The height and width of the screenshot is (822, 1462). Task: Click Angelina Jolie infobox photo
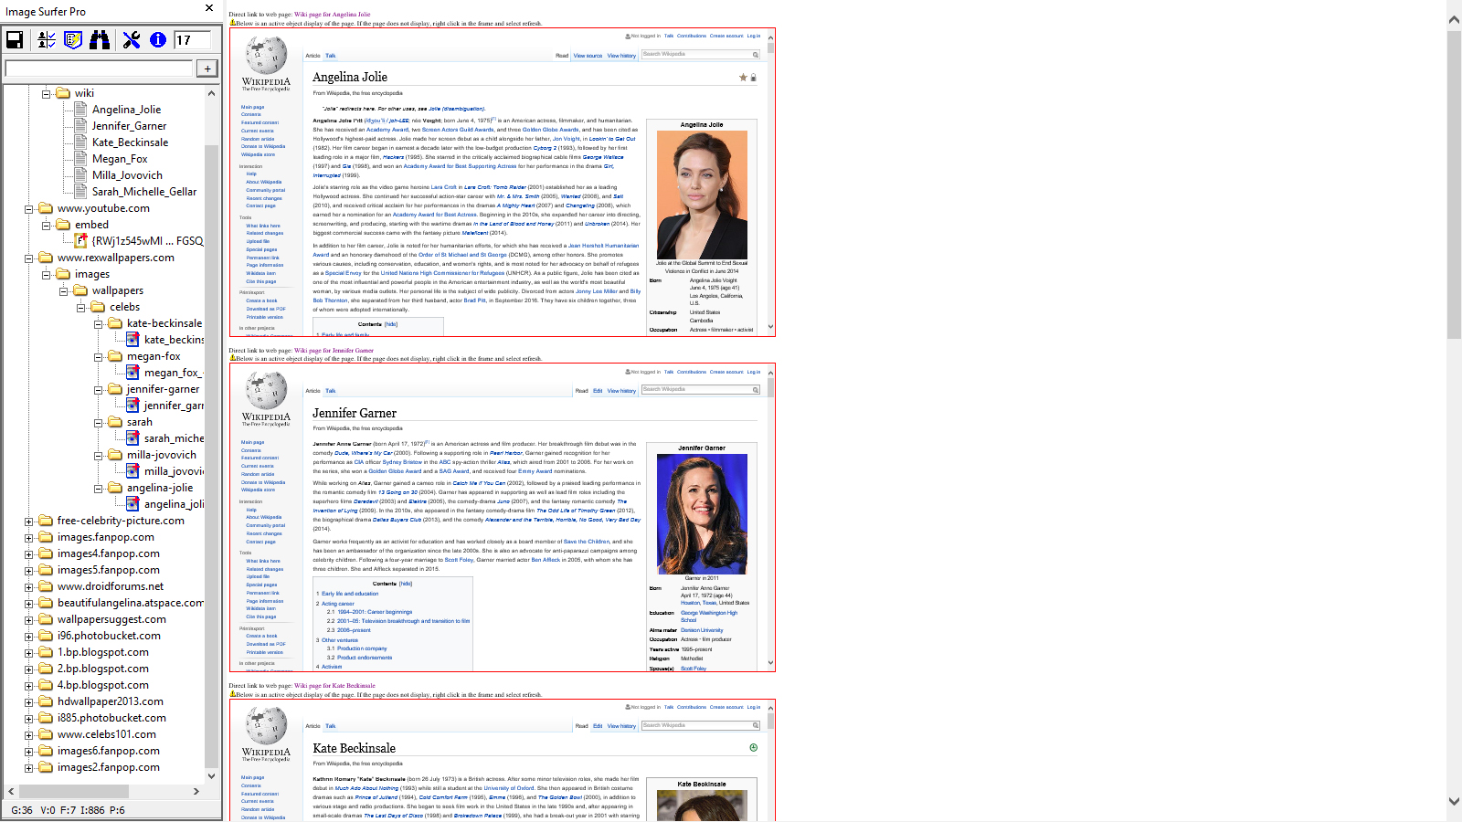[x=702, y=195]
